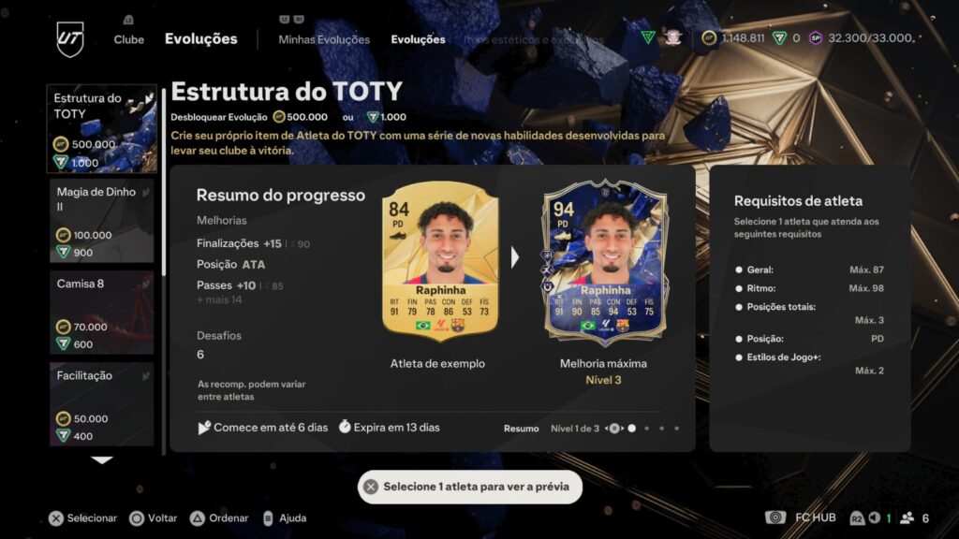This screenshot has width=959, height=539.
Task: Click the club badge icon in header
Action: pos(673,37)
